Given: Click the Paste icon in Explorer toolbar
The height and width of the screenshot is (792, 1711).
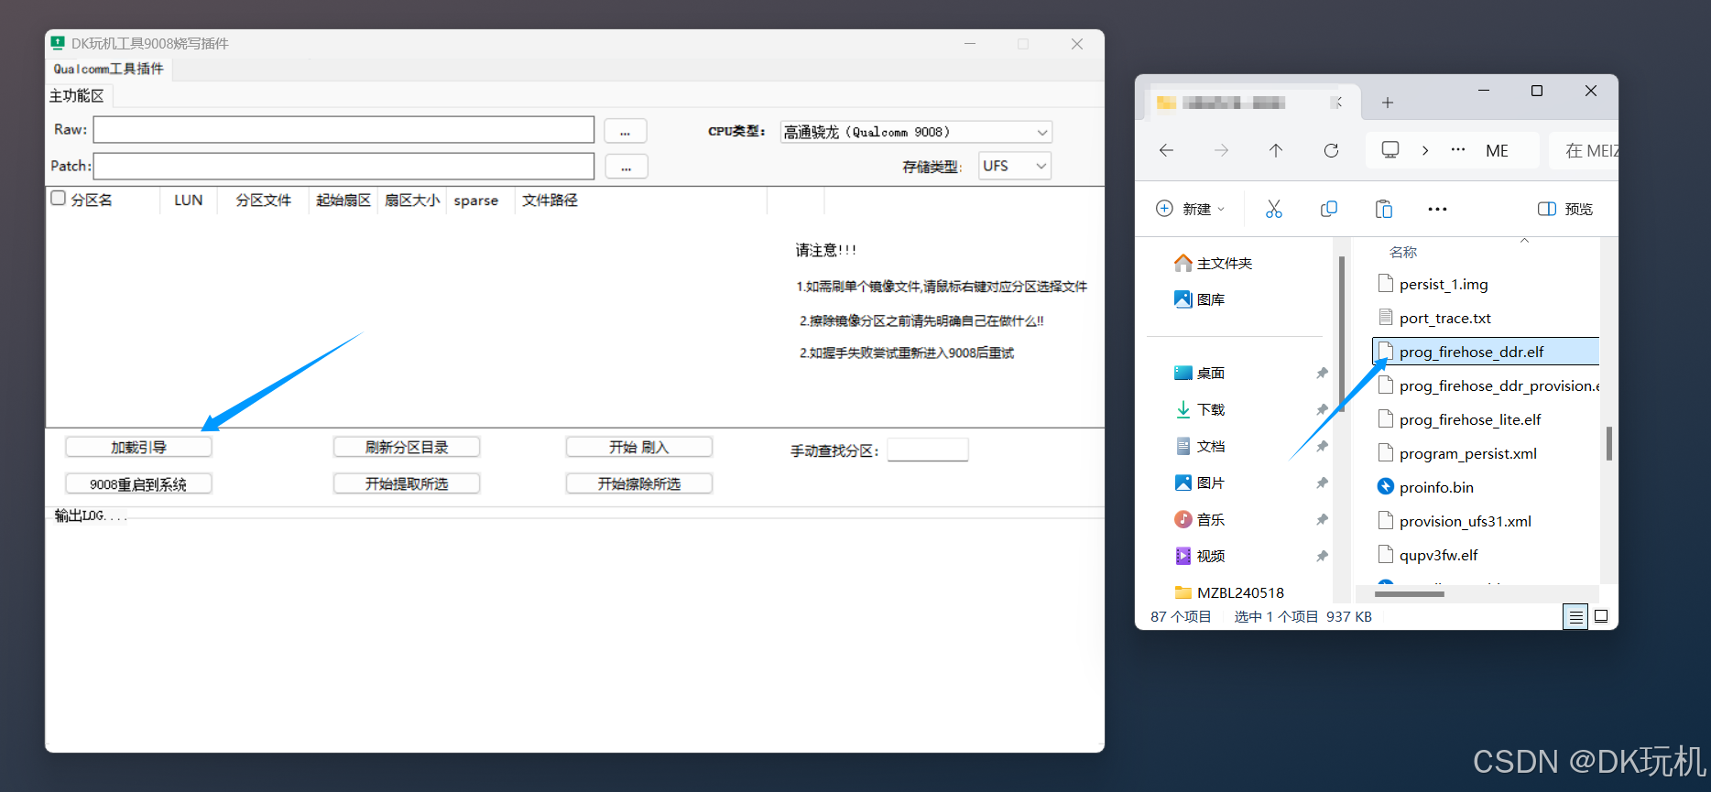Looking at the screenshot, I should coord(1383,209).
